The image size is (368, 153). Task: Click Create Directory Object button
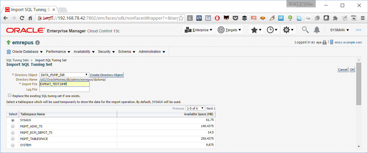(107, 75)
